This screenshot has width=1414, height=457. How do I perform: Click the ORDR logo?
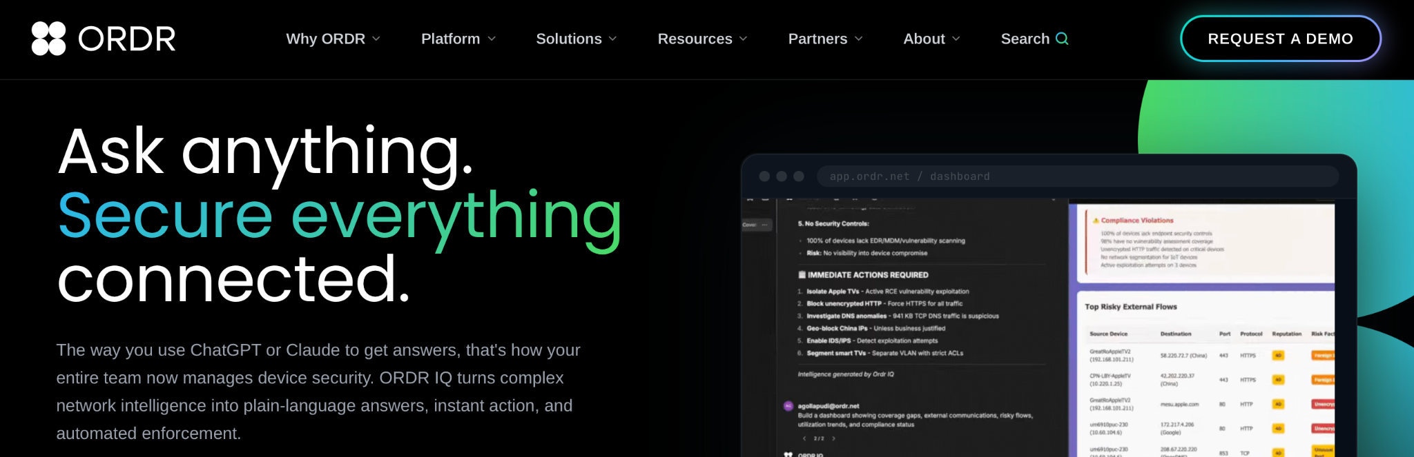[104, 39]
